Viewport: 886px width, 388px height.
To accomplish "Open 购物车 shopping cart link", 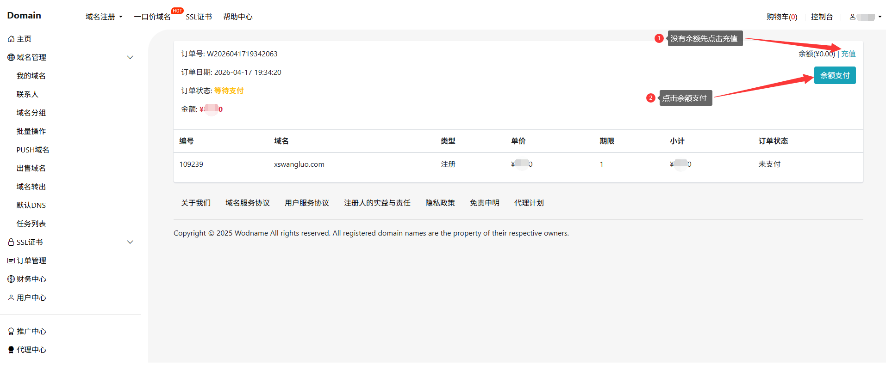I will pos(781,17).
